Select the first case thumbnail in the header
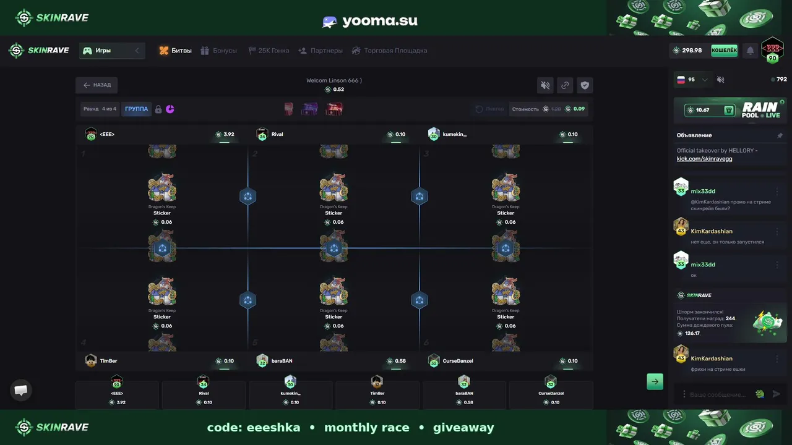 [289, 109]
